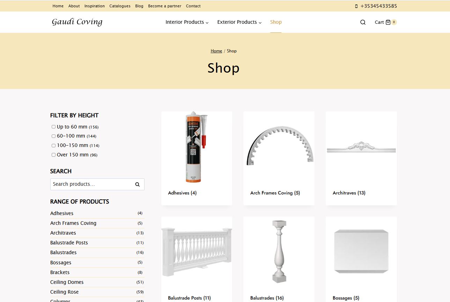Open the Arch Frames Coving thumbnail image
Viewport: 450px width, 302px height.
[279, 147]
